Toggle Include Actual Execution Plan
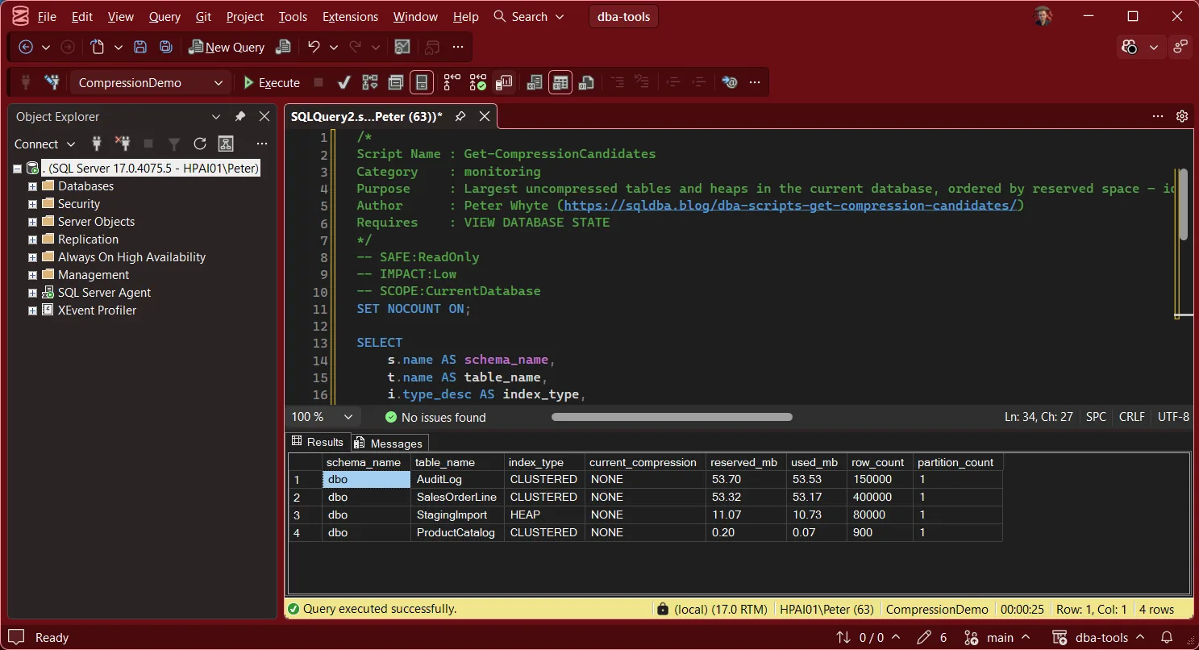The height and width of the screenshot is (650, 1199). pos(452,82)
